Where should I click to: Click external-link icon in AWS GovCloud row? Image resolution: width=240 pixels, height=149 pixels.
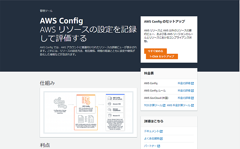[x=193, y=98]
